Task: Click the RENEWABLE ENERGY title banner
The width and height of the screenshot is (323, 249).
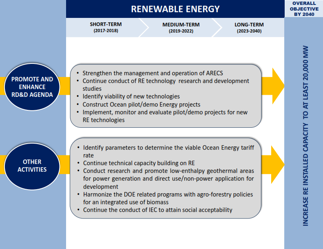Action: [x=175, y=9]
